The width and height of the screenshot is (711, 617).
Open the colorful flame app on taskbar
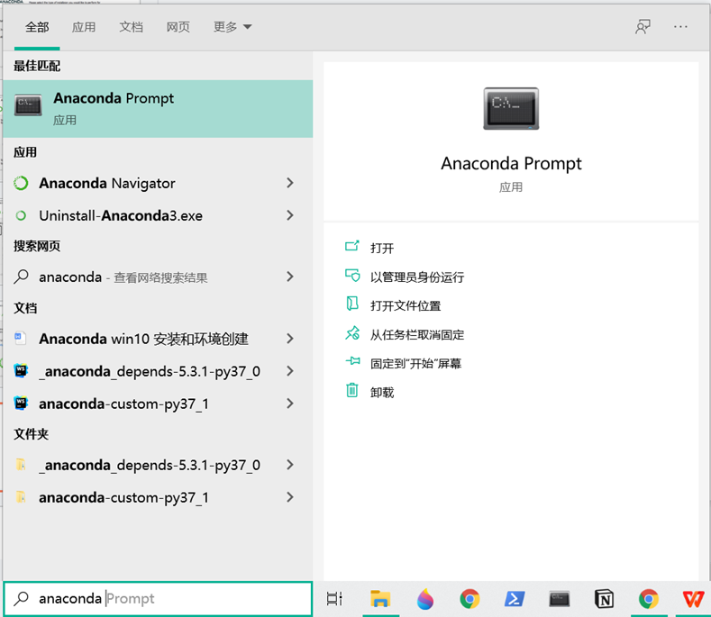(x=424, y=599)
